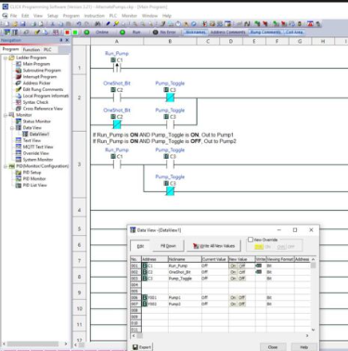Open Cross Reference View
Screen dimensions: 348x351
coord(43,109)
